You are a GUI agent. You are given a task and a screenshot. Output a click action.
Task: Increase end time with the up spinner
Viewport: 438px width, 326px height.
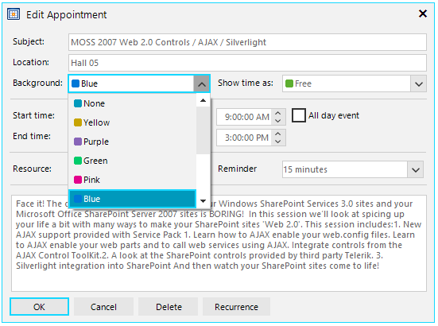click(x=278, y=134)
